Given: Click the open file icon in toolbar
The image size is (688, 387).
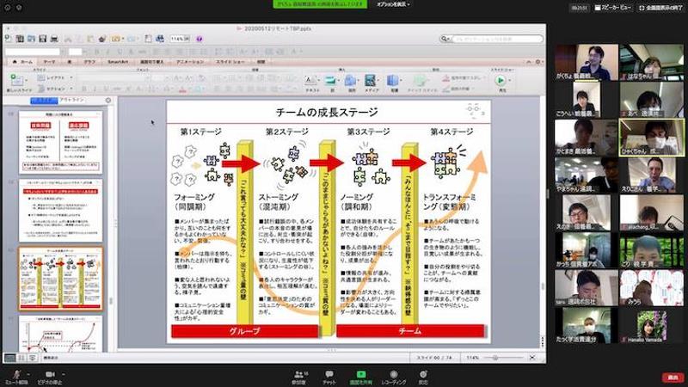Looking at the screenshot, I should click(31, 39).
